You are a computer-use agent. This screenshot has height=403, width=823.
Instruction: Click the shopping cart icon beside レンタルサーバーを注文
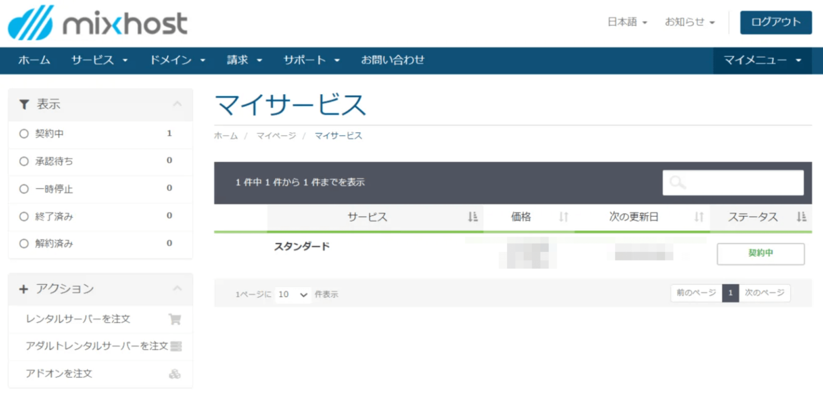175,319
